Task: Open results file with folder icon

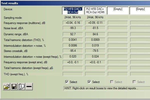Action: pos(6,86)
